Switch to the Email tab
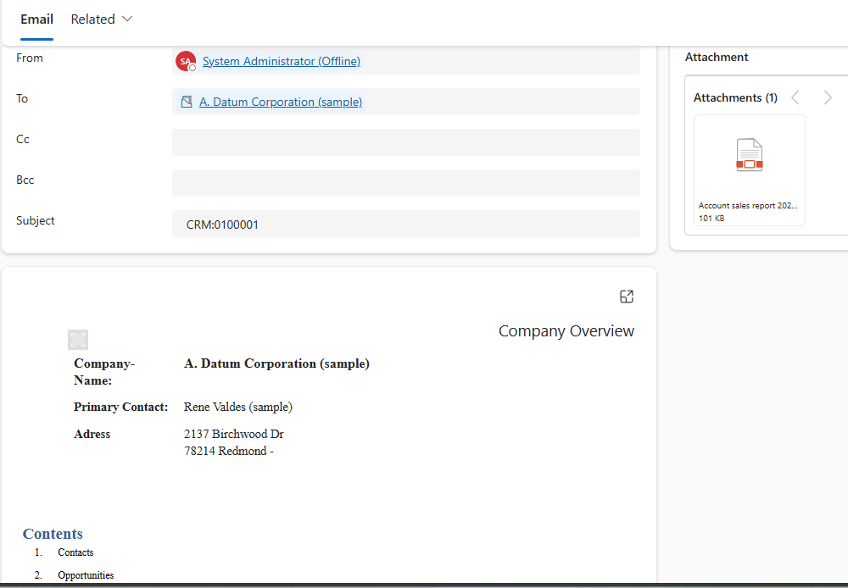Viewport: 848px width, 588px height. pos(37,19)
